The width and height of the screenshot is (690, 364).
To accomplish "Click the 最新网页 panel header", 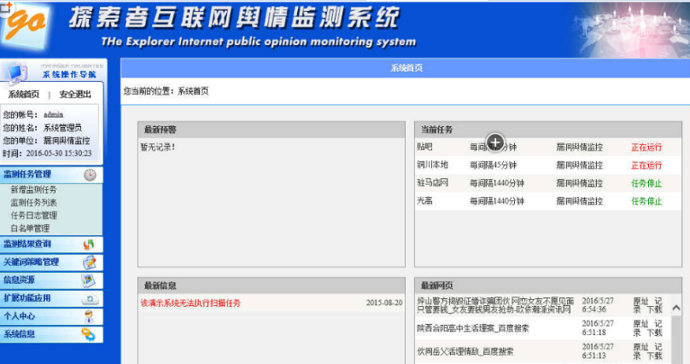I will point(548,286).
